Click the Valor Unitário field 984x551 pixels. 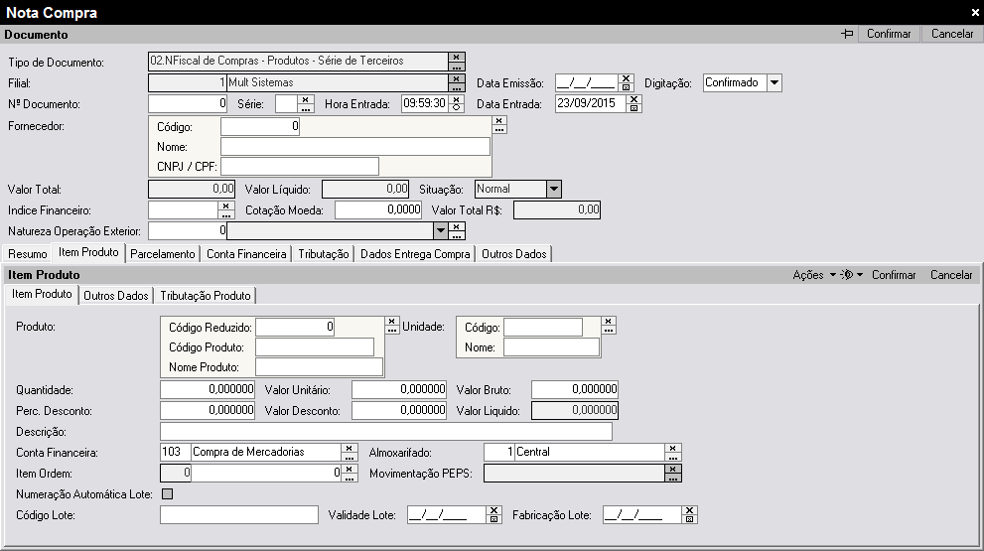pyautogui.click(x=399, y=390)
